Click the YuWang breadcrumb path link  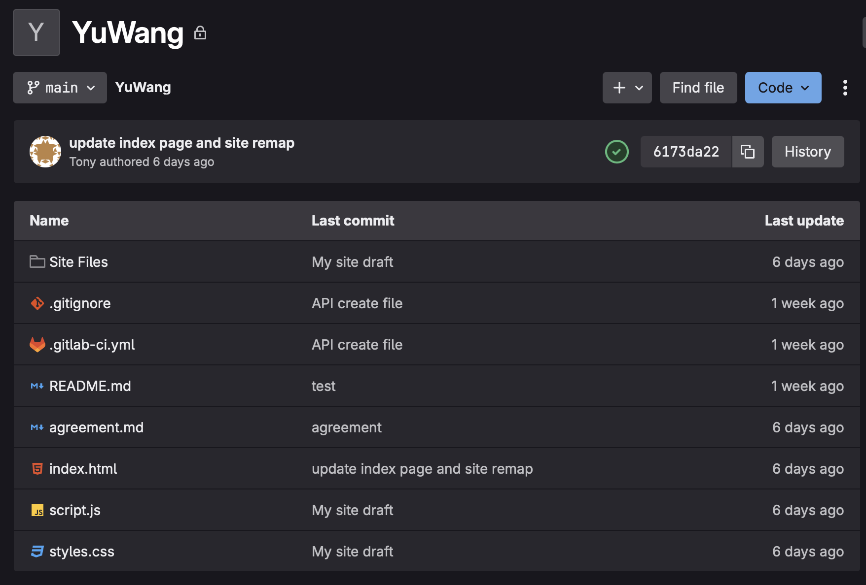pyautogui.click(x=143, y=87)
